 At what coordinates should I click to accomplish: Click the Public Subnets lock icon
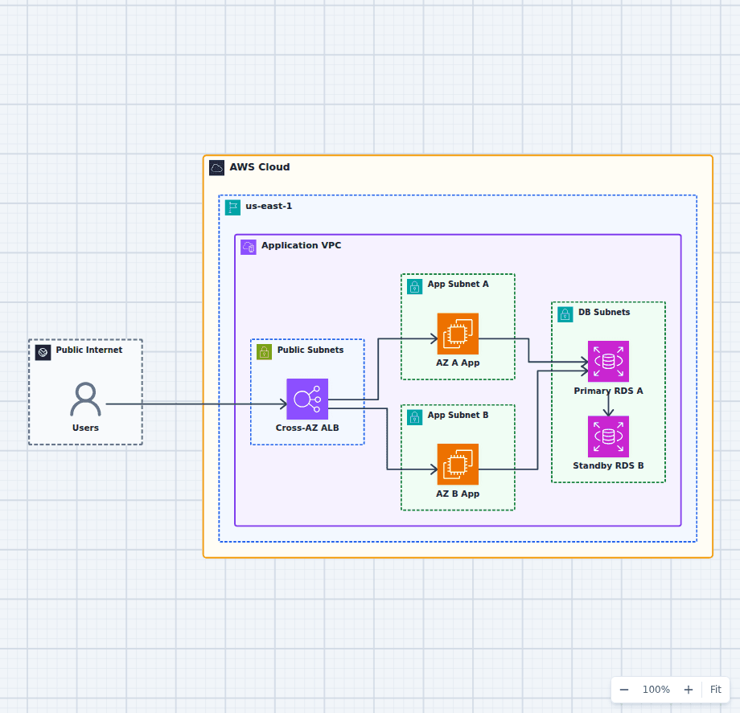point(265,352)
